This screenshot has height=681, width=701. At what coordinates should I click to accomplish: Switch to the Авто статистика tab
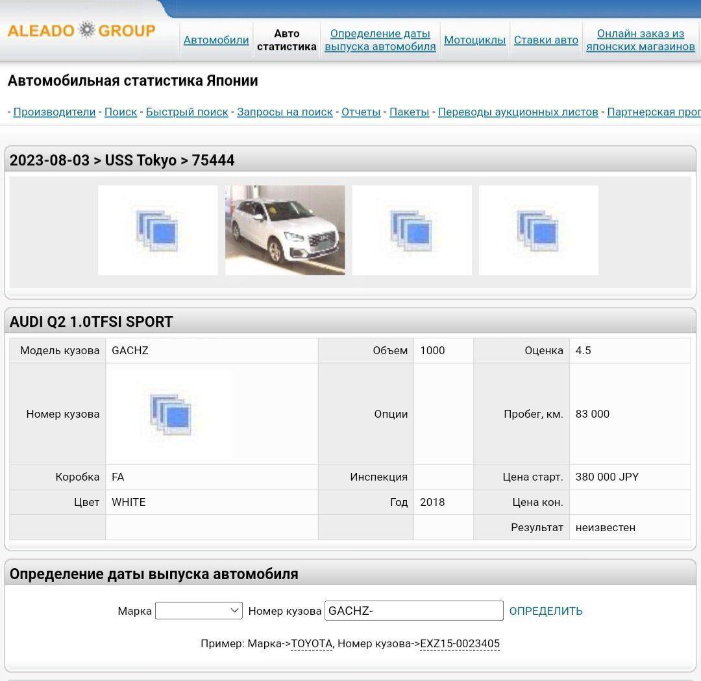286,40
